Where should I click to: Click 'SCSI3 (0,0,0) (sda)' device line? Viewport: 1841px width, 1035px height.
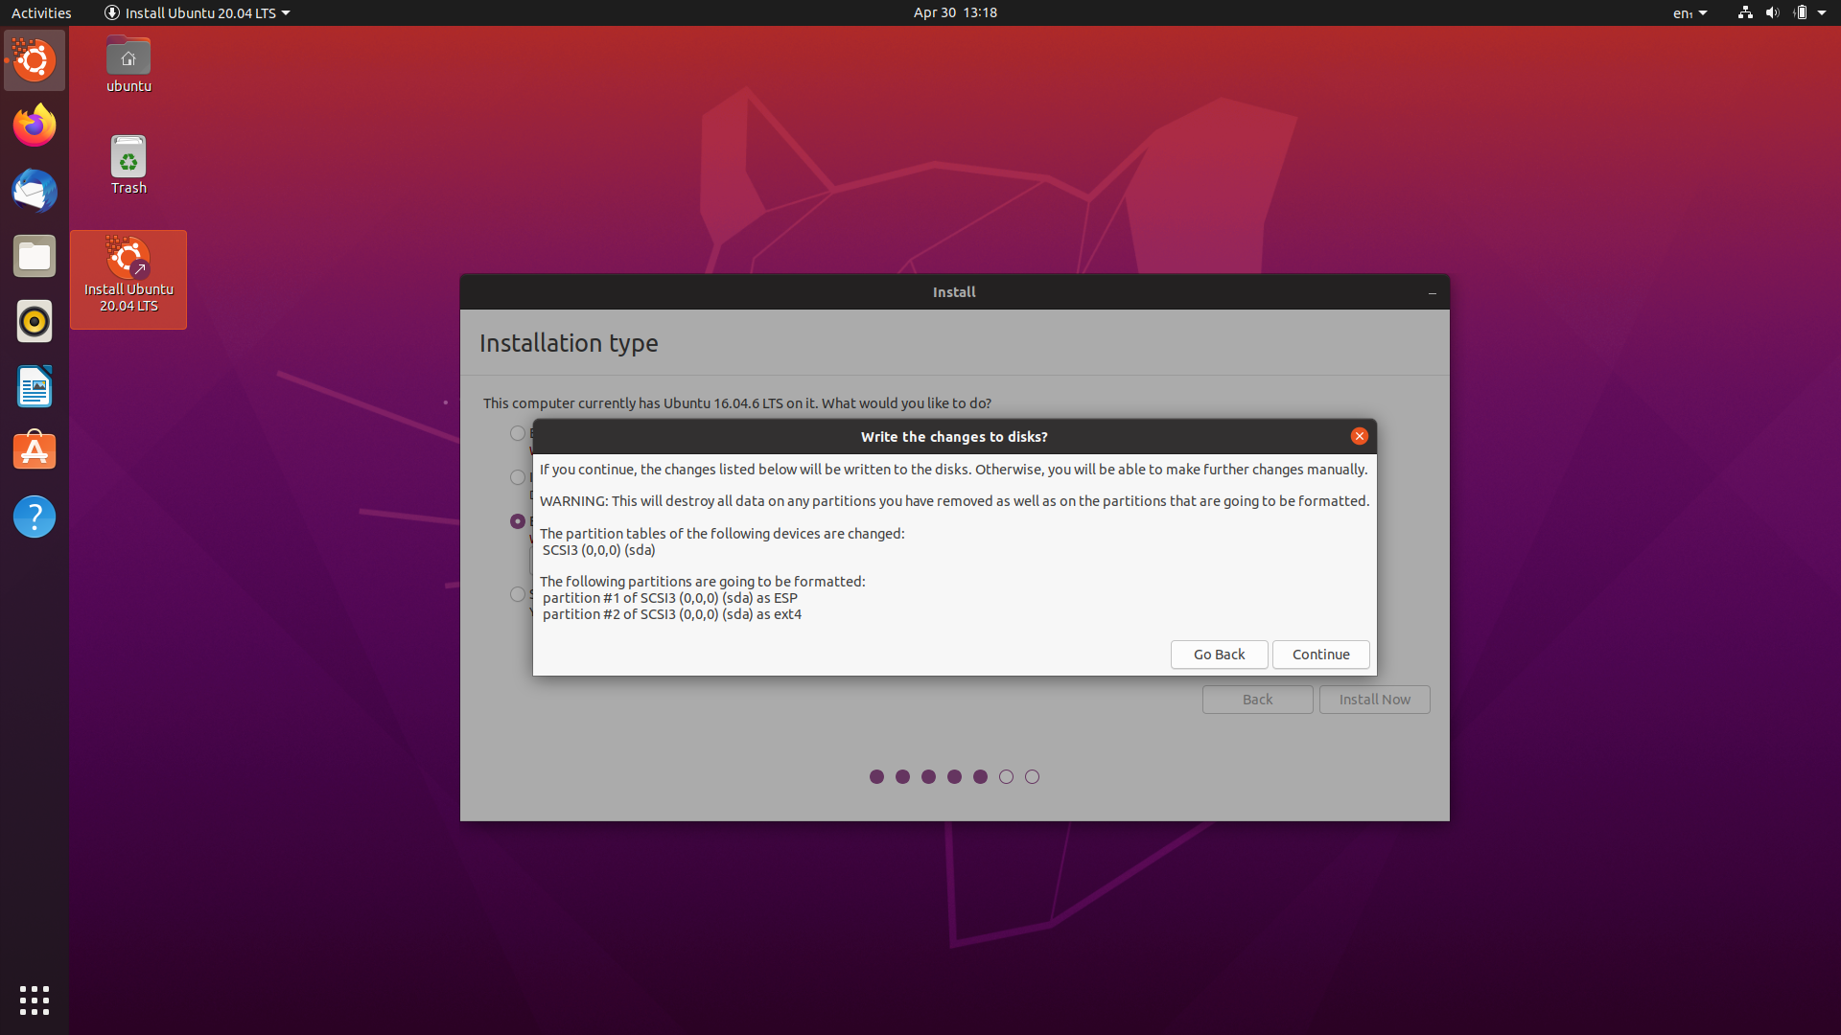pyautogui.click(x=598, y=550)
